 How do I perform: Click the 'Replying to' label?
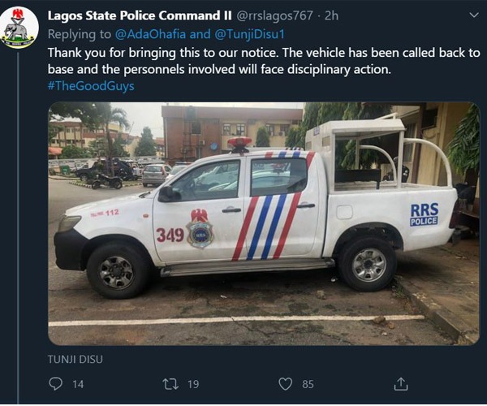point(80,34)
